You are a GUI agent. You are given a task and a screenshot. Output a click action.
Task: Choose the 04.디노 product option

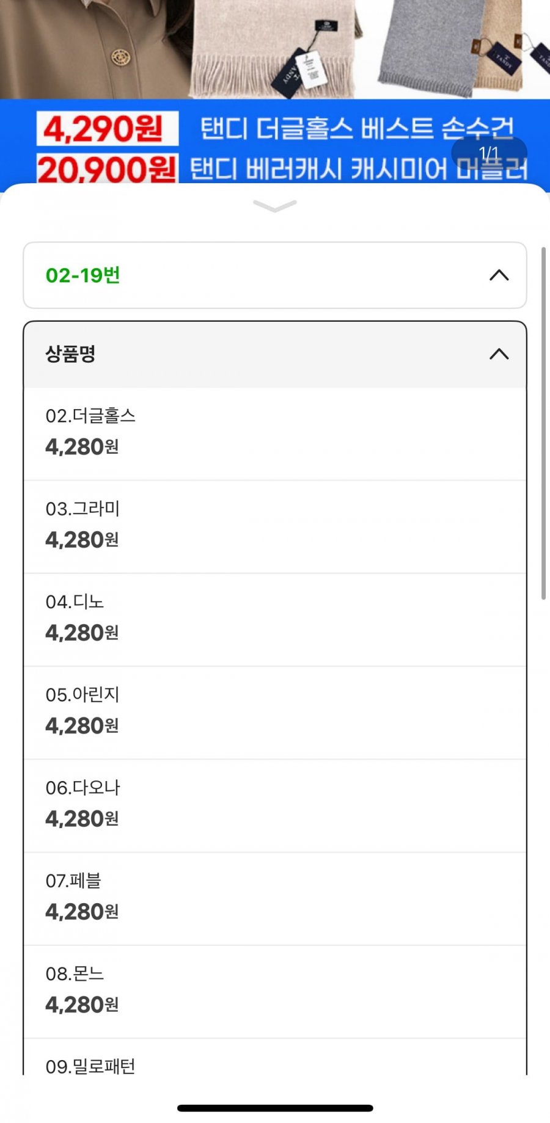point(274,619)
